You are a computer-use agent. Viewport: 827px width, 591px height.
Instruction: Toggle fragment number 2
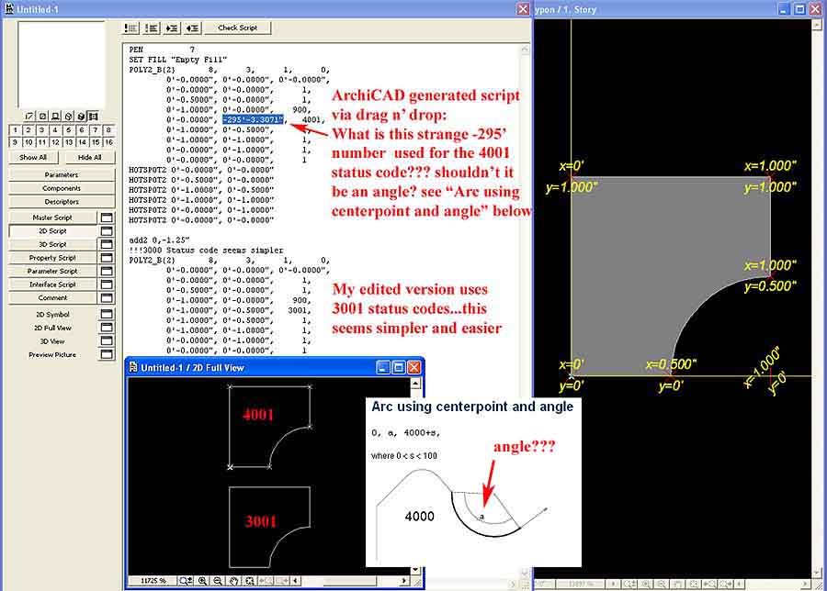[28, 129]
